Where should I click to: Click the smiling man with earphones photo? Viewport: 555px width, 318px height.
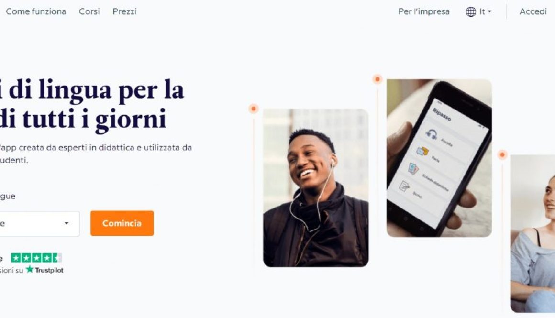coord(316,188)
